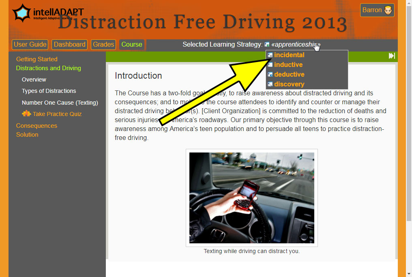Open the Grades tab
Viewport: 412px width, 277px height.
coord(103,45)
